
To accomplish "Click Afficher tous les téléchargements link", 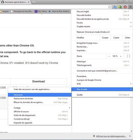I will 111,136.
